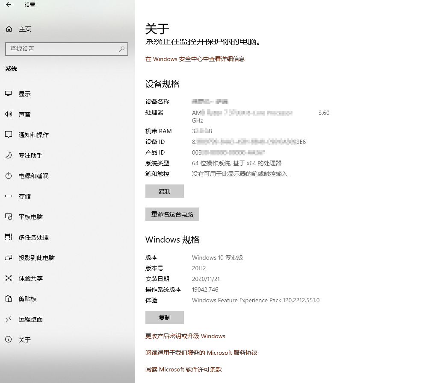
Task: Open the 远程桌面 settings page
Action: coord(68,319)
